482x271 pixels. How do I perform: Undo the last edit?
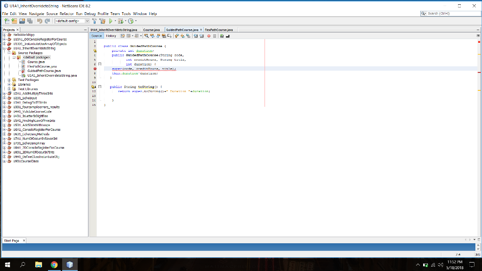coord(40,21)
